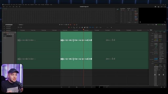168x94 pixels.
Task: Click the stop transport button
Action: [66, 25]
